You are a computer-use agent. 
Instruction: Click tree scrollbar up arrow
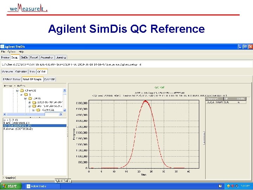pyautogui.click(x=65, y=90)
